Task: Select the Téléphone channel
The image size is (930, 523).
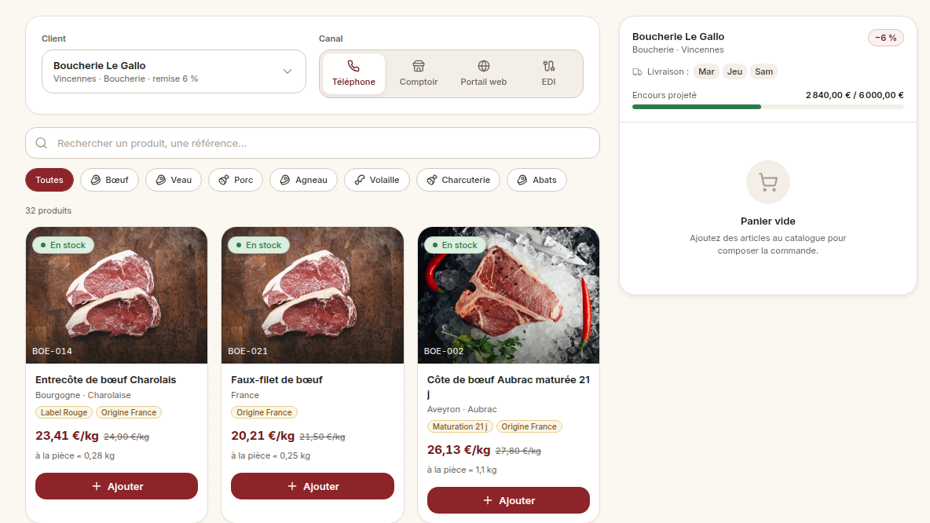Action: click(x=353, y=74)
